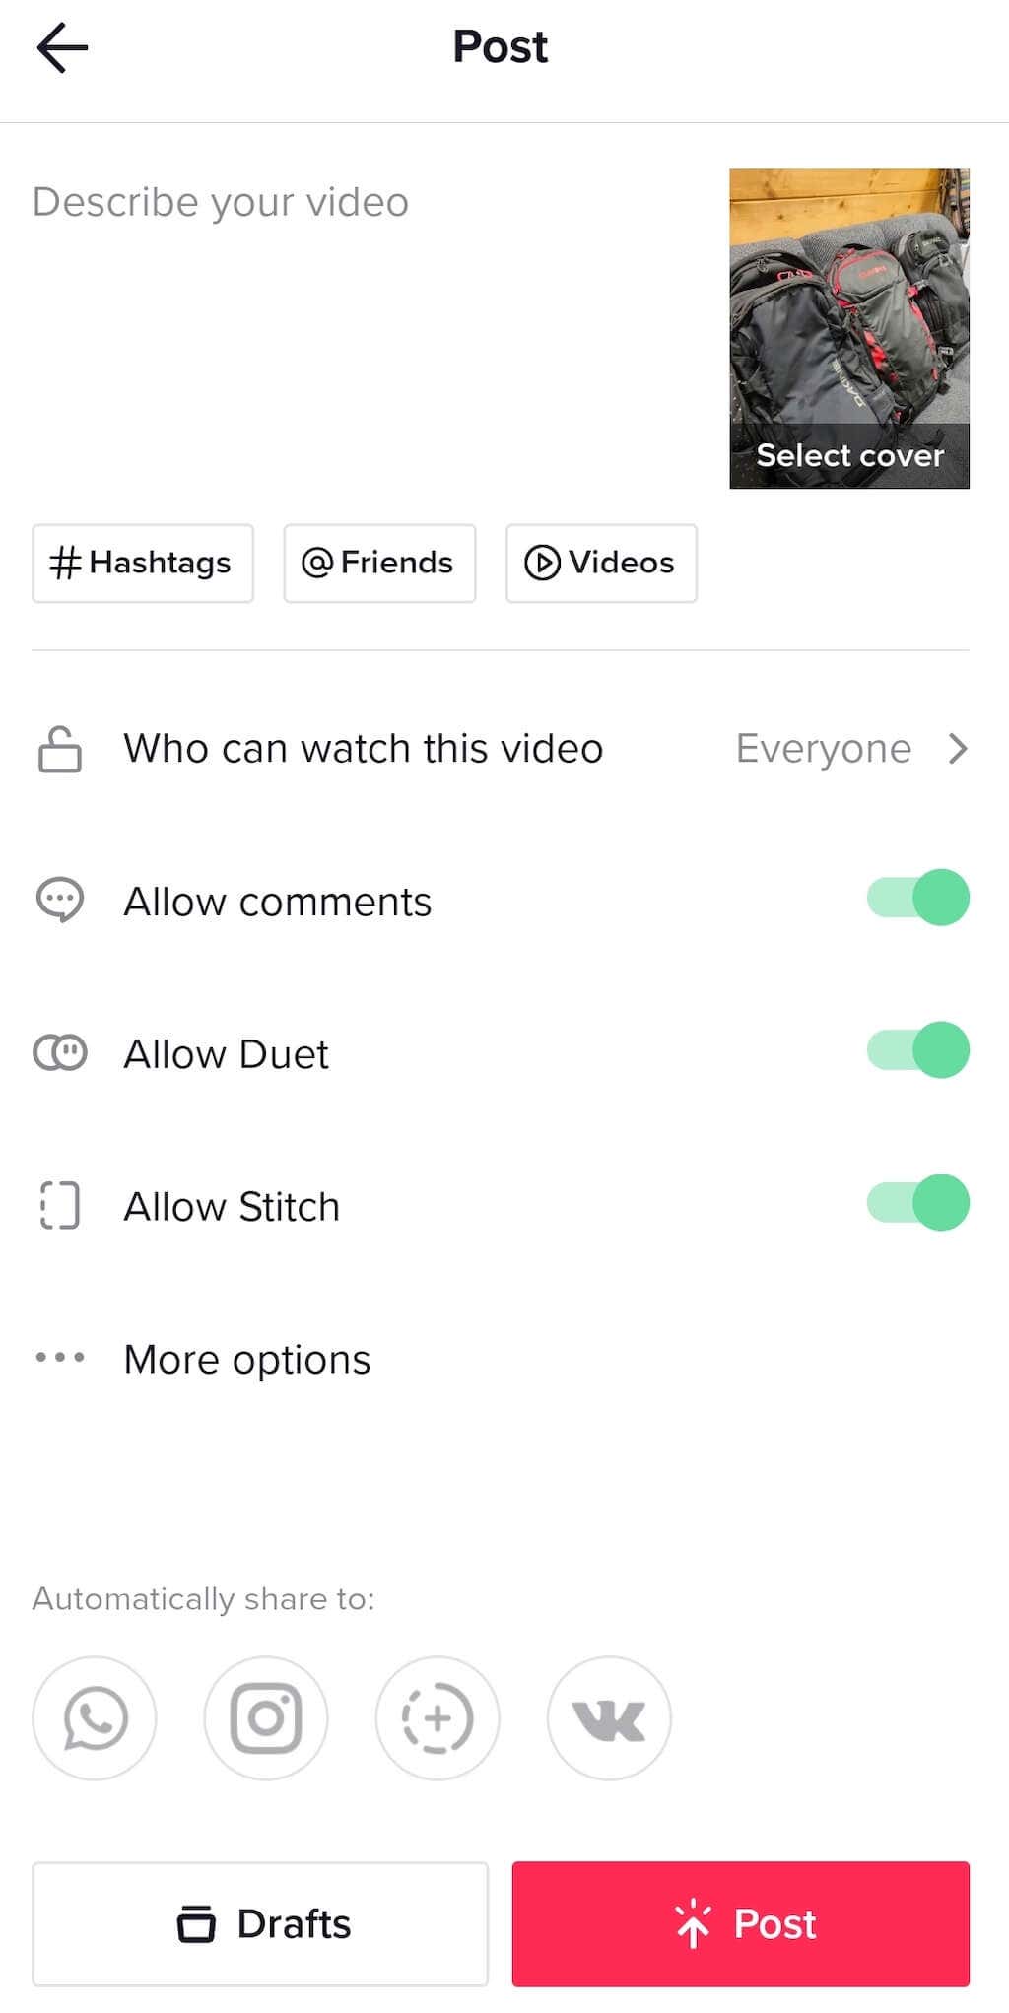Tap the speech bubble comments icon
Image resolution: width=1009 pixels, height=2013 pixels.
(60, 900)
